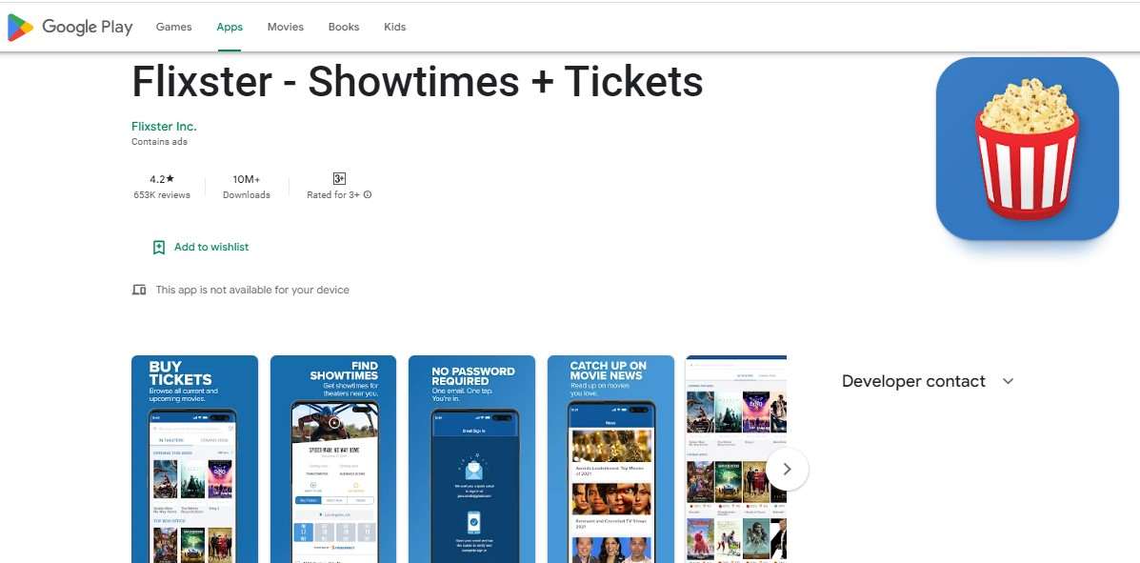Open the Games tab
This screenshot has height=563, width=1140.
173,27
